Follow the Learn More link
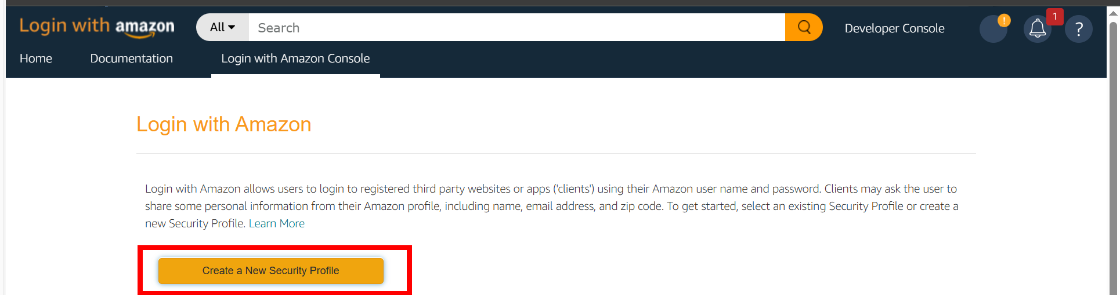This screenshot has width=1120, height=295. pos(277,223)
